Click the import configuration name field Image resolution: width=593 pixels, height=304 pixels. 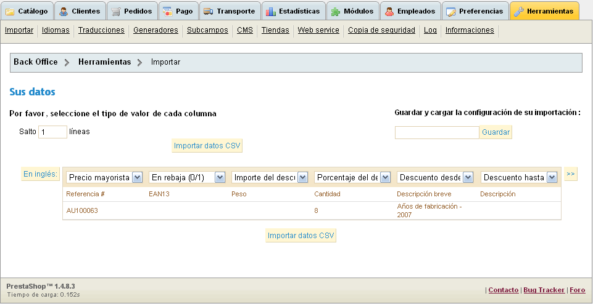click(437, 132)
